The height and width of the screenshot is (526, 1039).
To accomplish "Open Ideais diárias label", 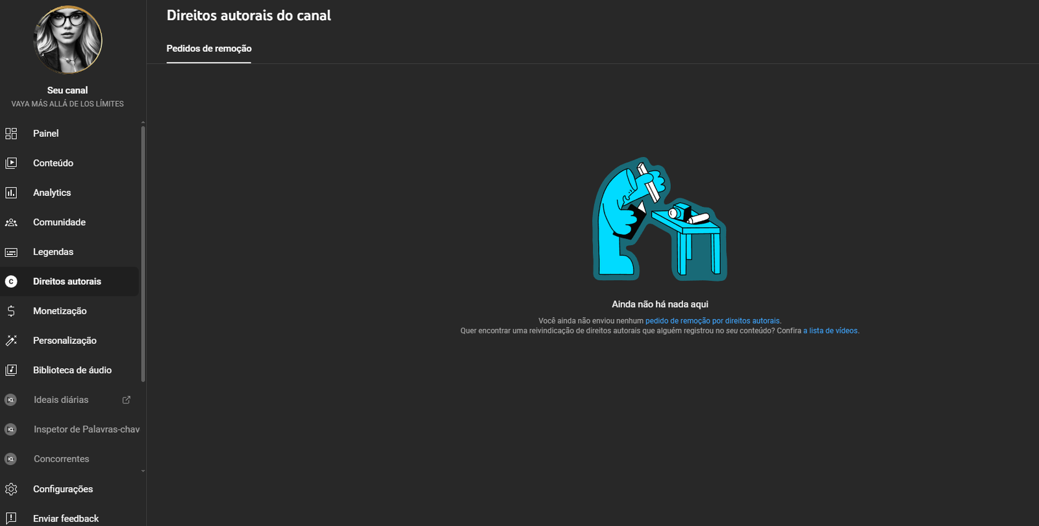I will click(x=61, y=400).
